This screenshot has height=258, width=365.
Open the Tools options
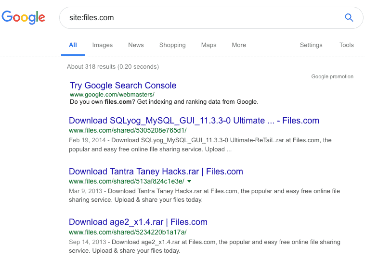click(346, 45)
